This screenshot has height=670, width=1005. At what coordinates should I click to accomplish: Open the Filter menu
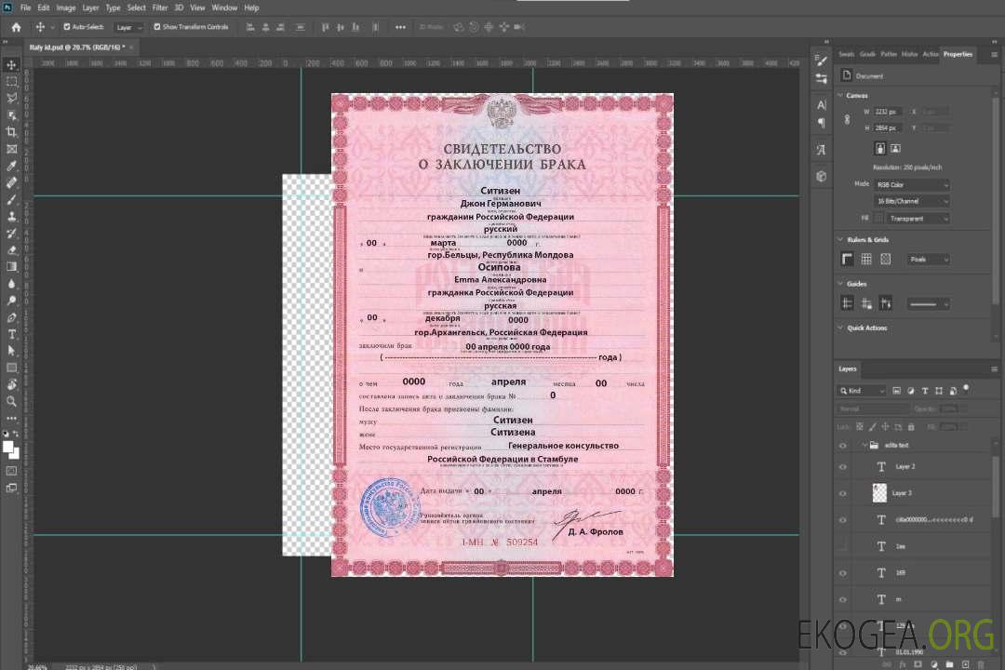pos(160,7)
